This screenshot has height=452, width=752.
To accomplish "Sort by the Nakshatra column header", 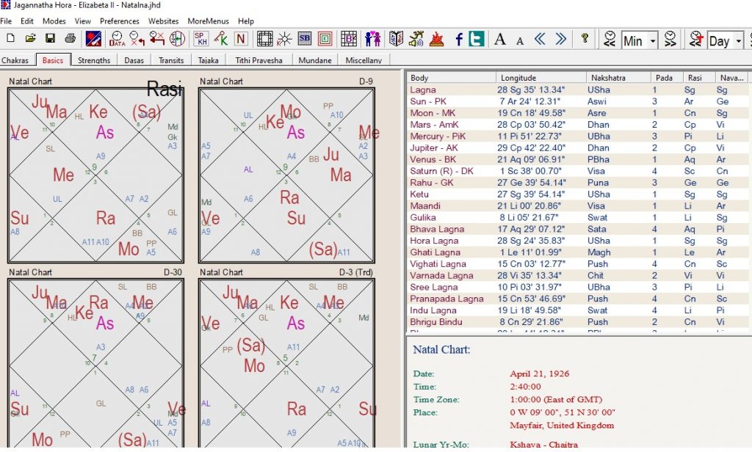I will pyautogui.click(x=618, y=78).
